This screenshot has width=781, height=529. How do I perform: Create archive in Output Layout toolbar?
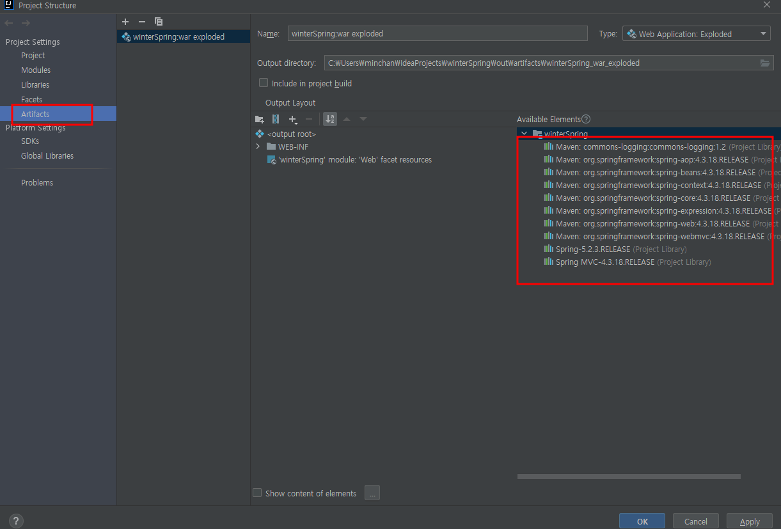pyautogui.click(x=276, y=119)
